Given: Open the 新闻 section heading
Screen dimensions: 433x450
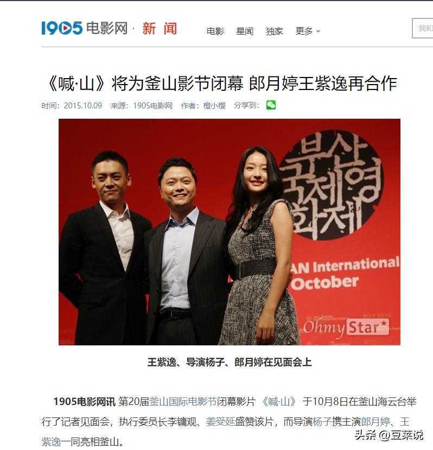Looking at the screenshot, I should coord(160,29).
